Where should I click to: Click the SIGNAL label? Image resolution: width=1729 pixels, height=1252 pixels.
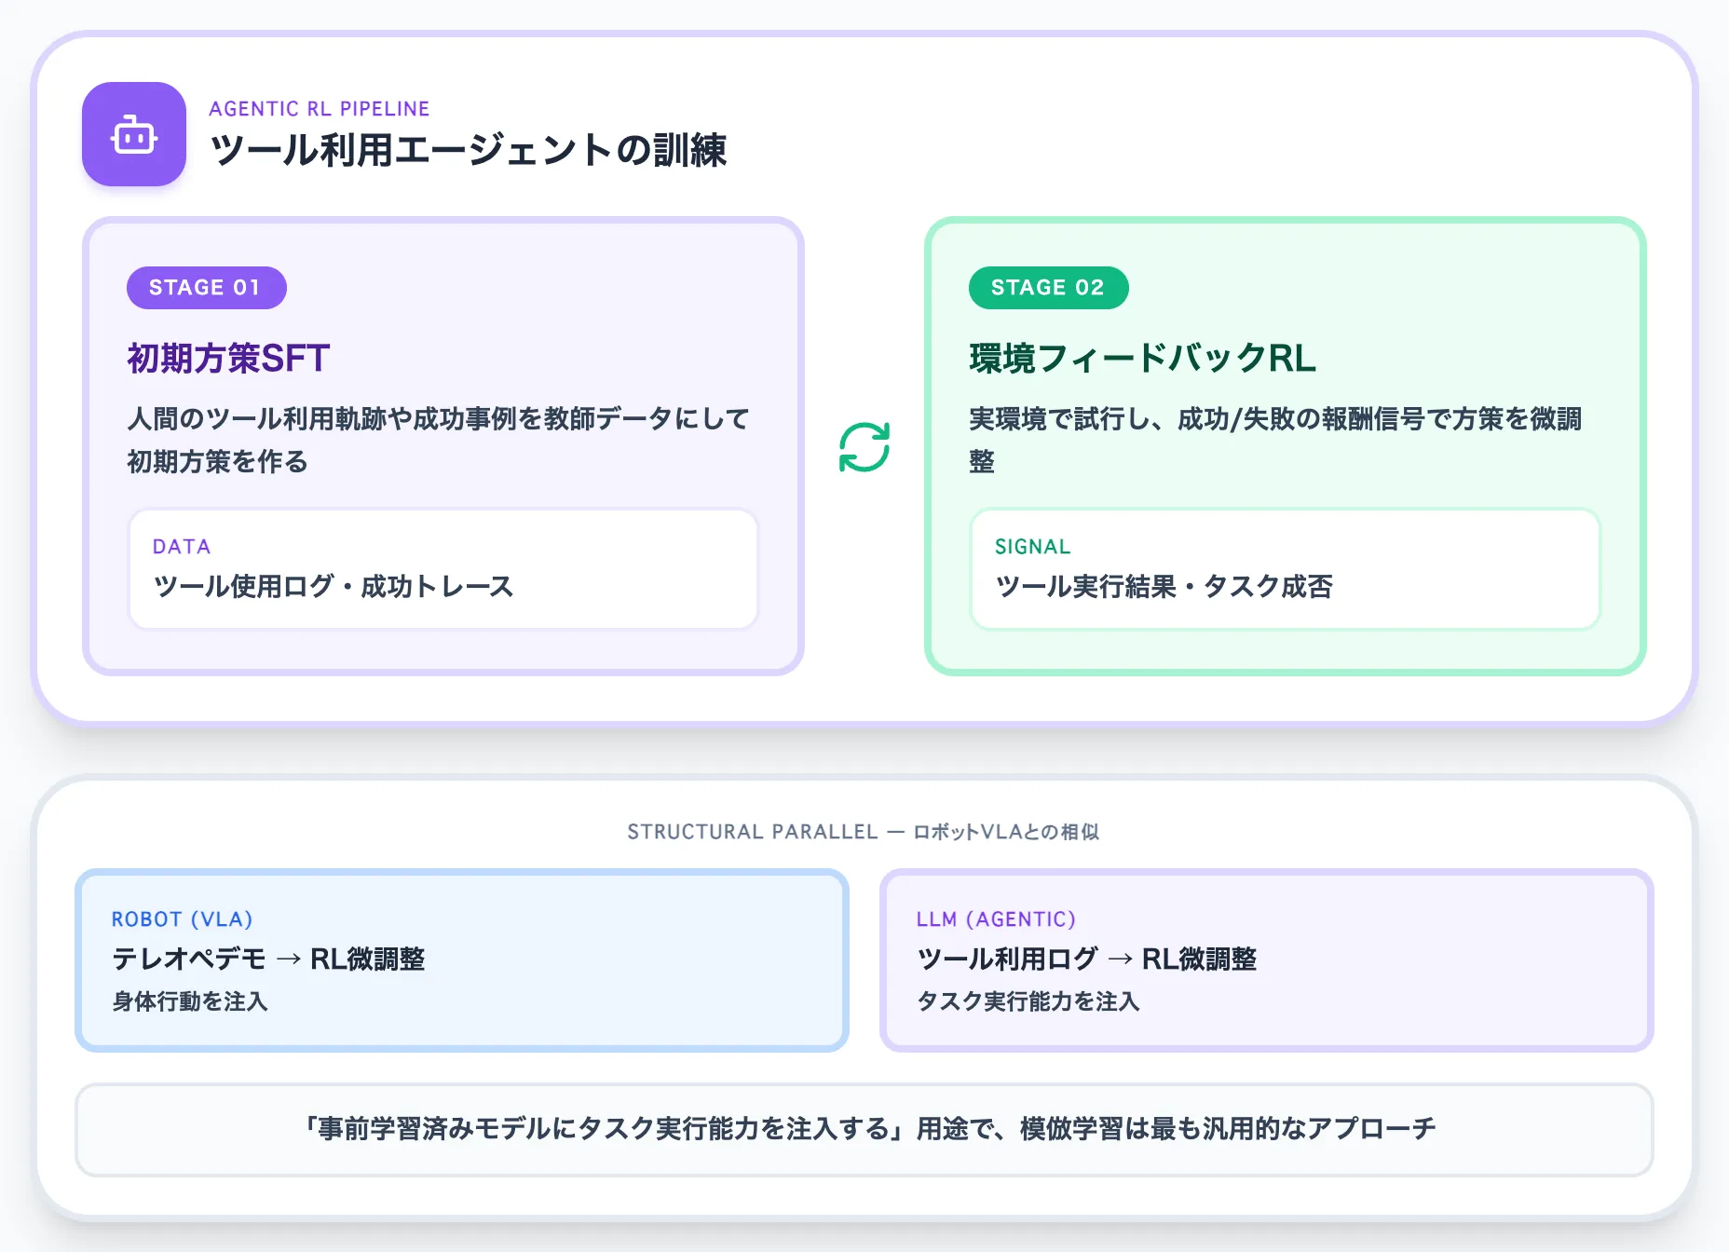pyautogui.click(x=1032, y=547)
